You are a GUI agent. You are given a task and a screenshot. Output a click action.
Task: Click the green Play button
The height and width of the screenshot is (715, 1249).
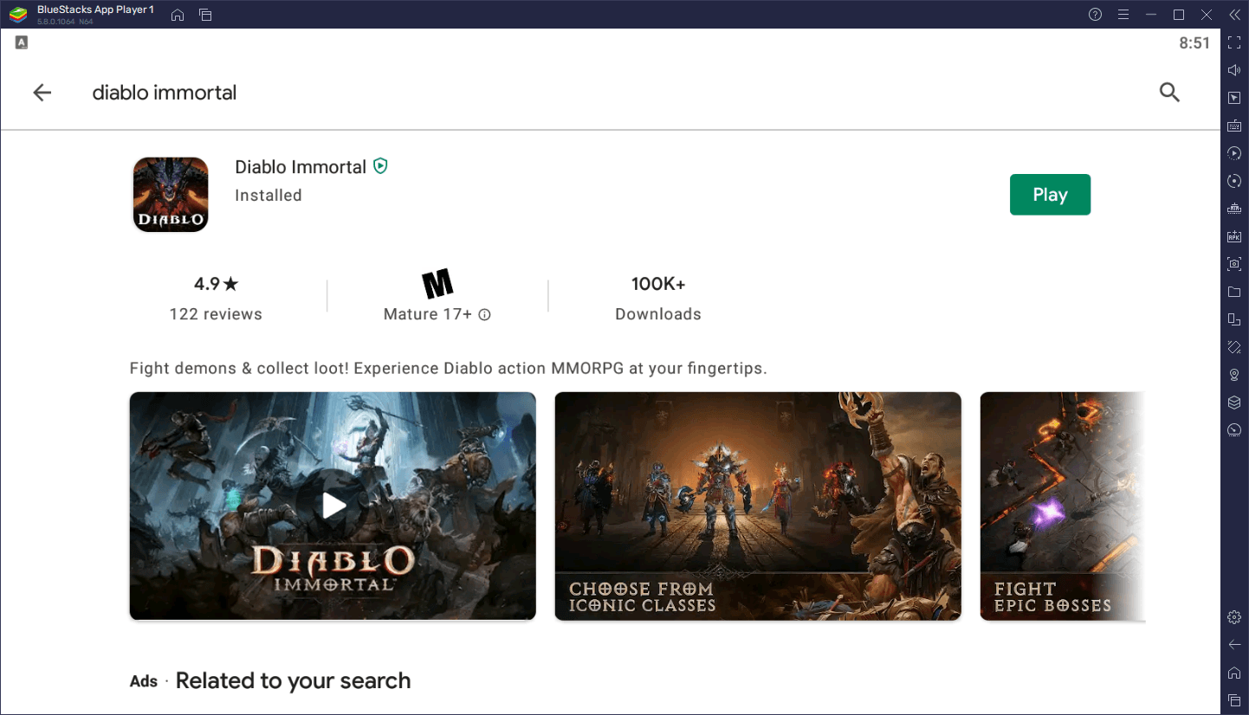(x=1050, y=195)
